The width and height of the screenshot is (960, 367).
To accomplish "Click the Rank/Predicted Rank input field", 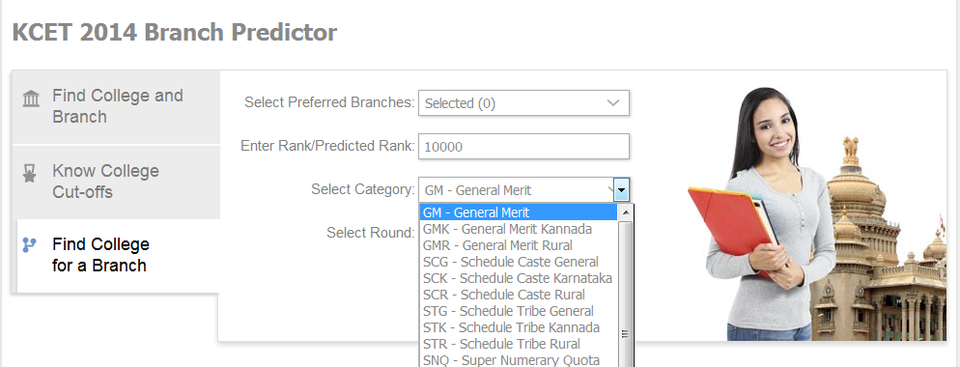I will [x=523, y=147].
